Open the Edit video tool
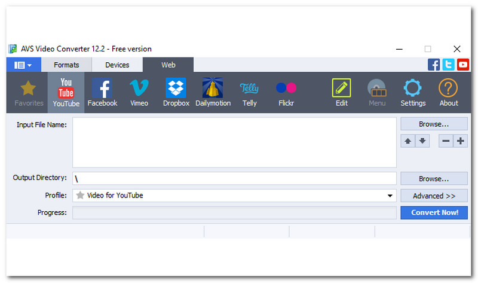Screen dimensions: 478x283 [x=341, y=93]
